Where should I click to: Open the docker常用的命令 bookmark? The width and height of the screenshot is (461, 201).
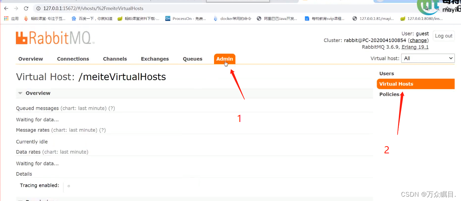[232, 18]
